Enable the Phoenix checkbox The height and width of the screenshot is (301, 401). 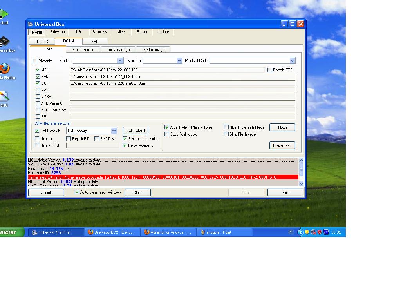pos(35,61)
